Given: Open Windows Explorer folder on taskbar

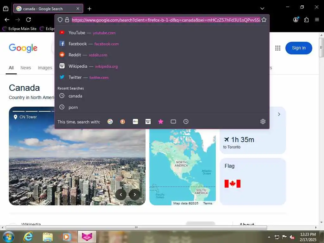Looking at the screenshot, I should 48,237.
